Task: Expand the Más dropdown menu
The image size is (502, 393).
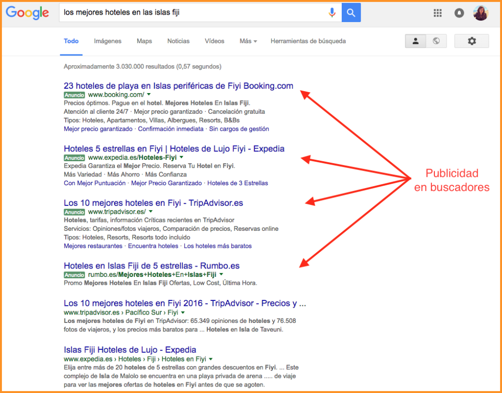Action: tap(248, 41)
